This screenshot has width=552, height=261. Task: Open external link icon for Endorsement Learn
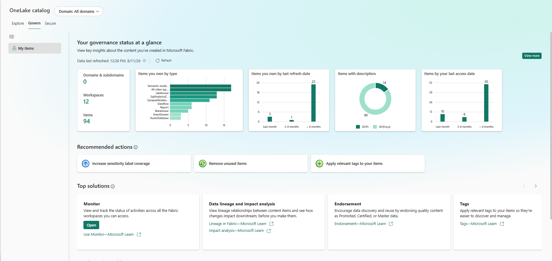[391, 224]
